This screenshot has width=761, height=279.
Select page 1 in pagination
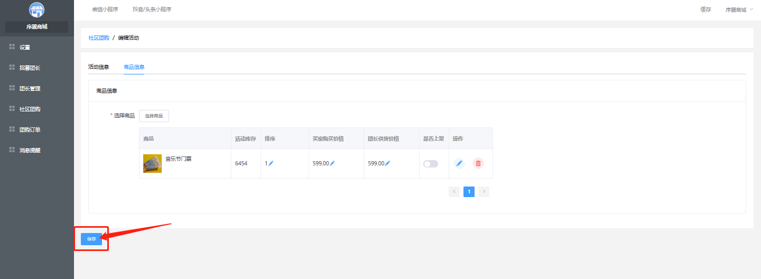tap(469, 192)
